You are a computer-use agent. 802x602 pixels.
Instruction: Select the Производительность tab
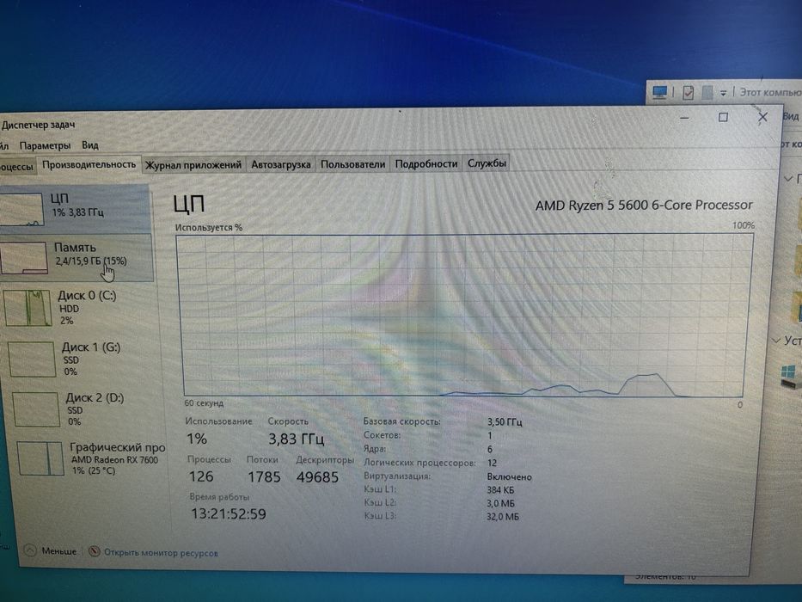[x=89, y=164]
